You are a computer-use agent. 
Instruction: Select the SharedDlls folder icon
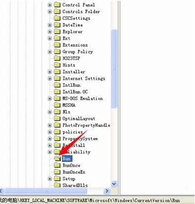57,185
